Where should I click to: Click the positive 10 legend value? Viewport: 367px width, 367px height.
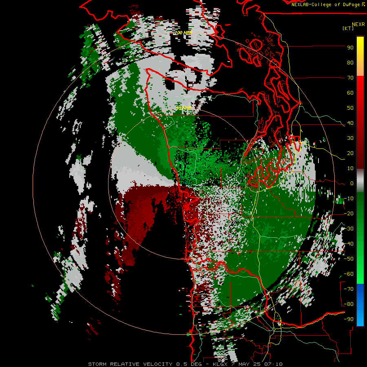[x=350, y=168]
